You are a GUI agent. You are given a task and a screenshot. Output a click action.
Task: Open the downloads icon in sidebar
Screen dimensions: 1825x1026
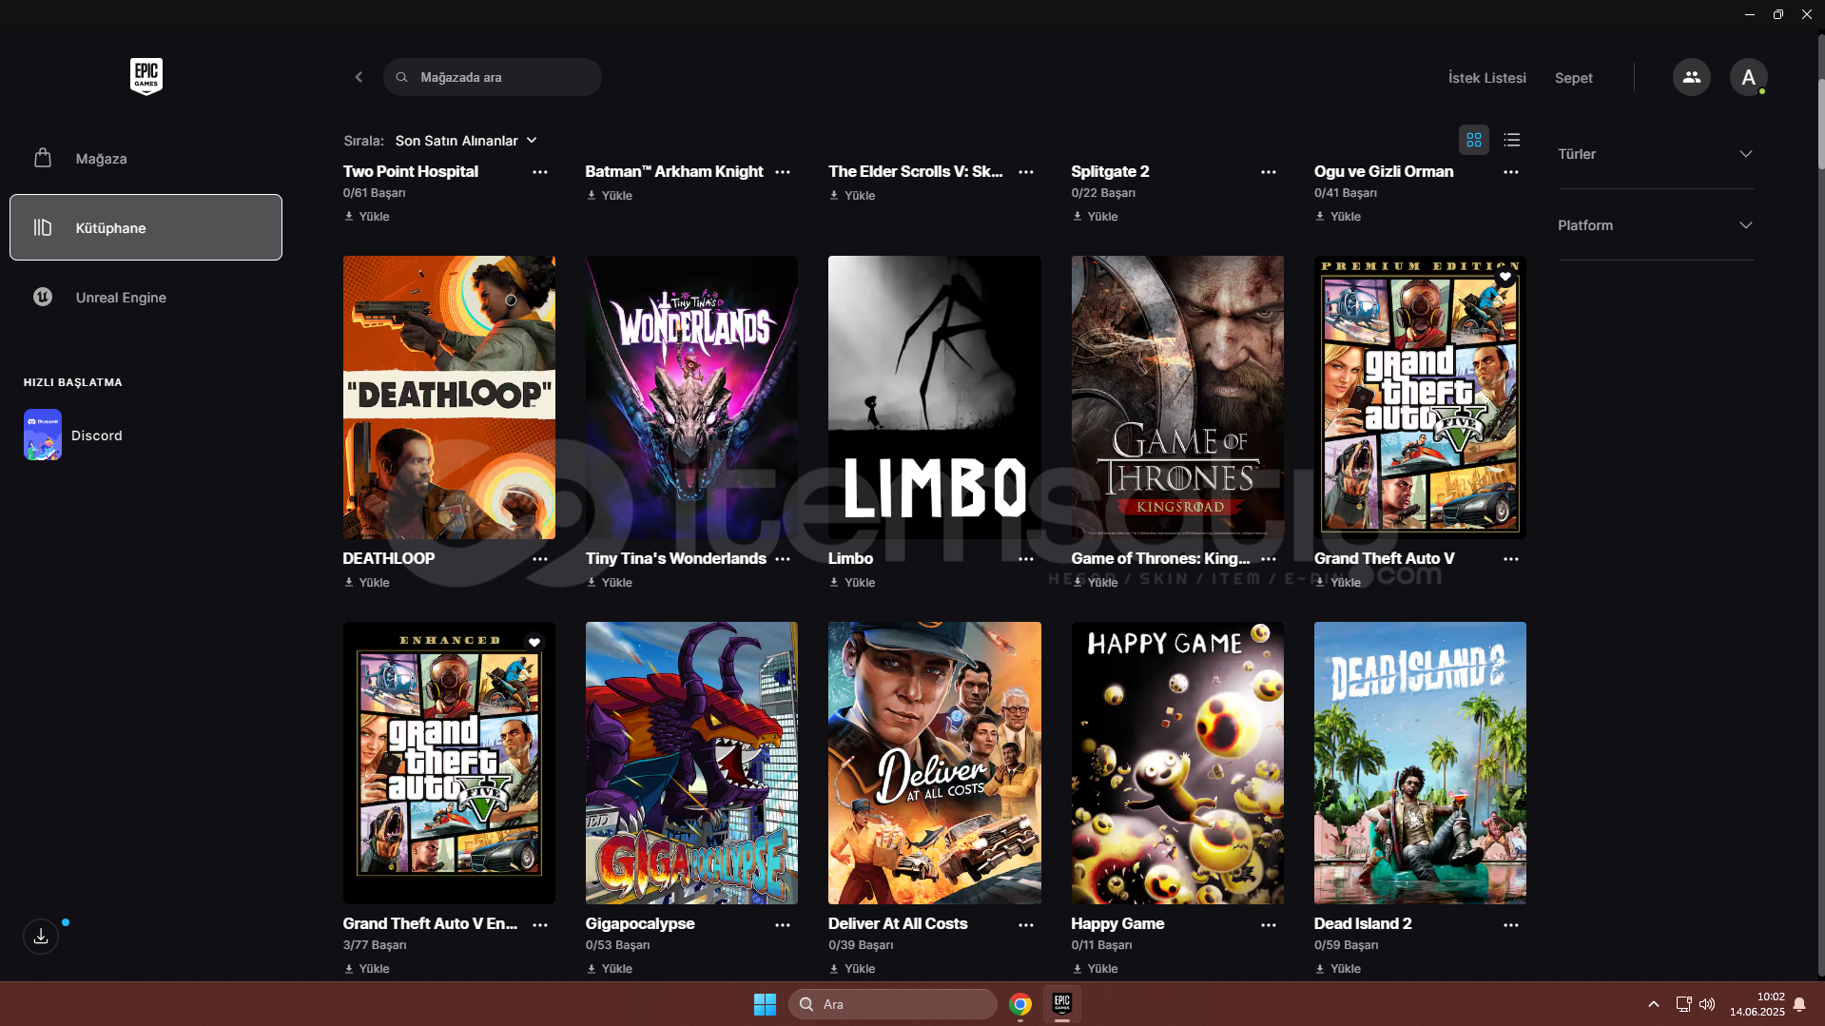41,937
